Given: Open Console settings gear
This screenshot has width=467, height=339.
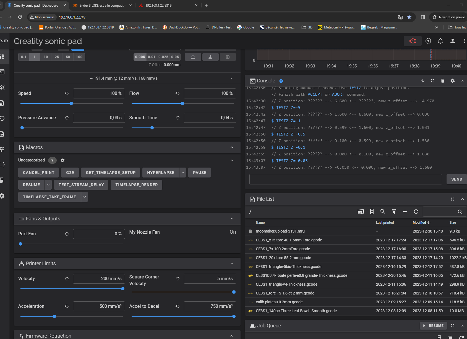Looking at the screenshot, I should tap(452, 81).
